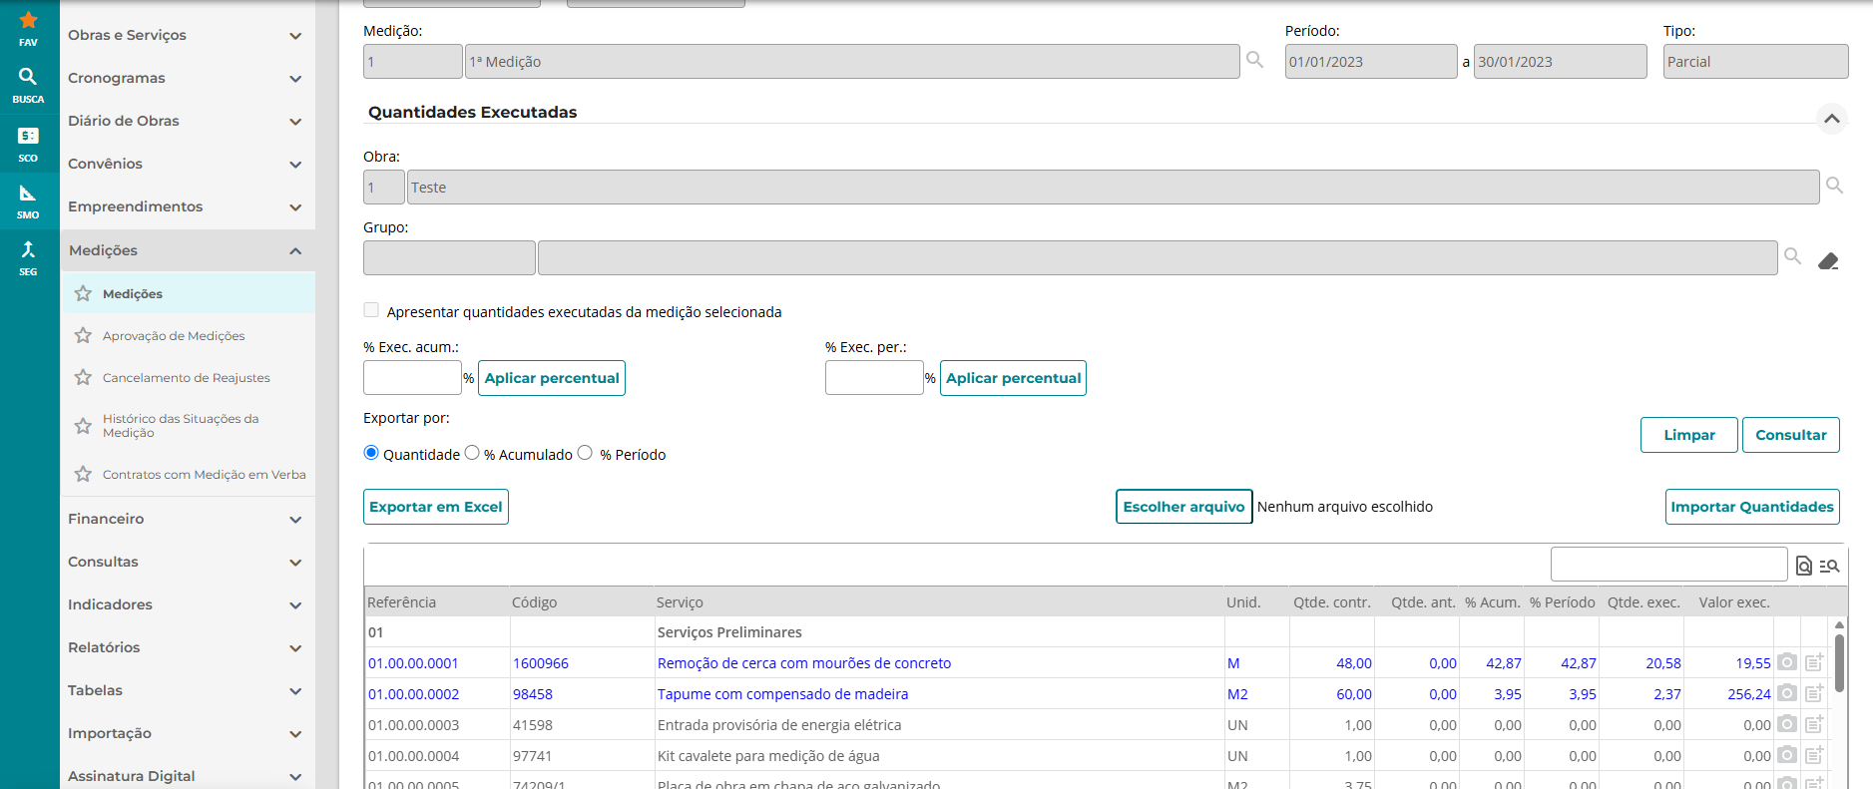Image resolution: width=1873 pixels, height=789 pixels.
Task: Open the SEG module icon
Action: click(28, 251)
